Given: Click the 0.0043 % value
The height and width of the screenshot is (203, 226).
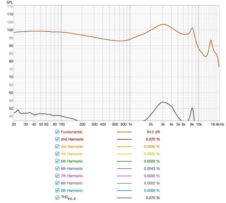Looking at the screenshot, I should [x=152, y=169].
